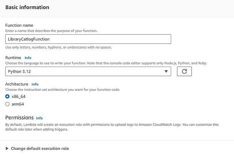This screenshot has width=234, height=156.
Task: Click the x86_64 label text
Action: [x=18, y=96]
